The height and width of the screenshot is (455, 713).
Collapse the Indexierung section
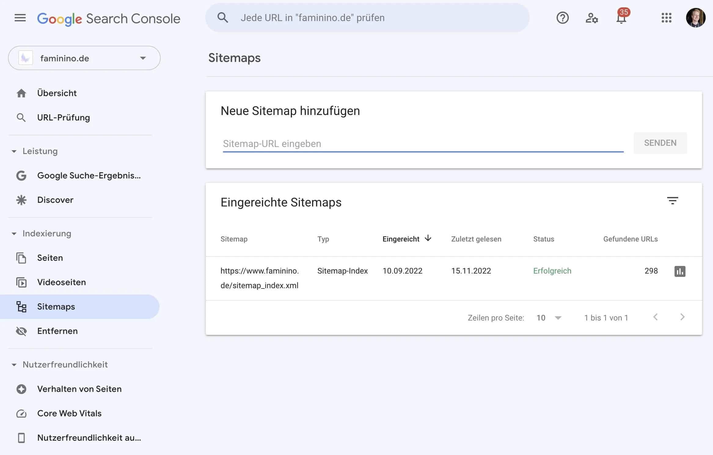point(14,234)
